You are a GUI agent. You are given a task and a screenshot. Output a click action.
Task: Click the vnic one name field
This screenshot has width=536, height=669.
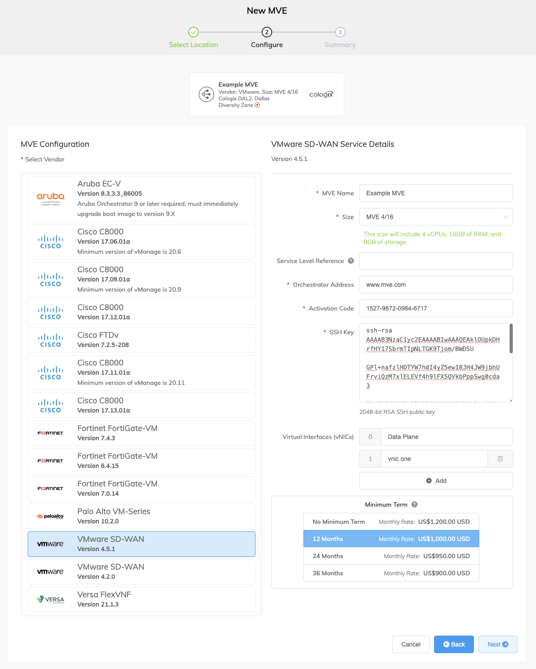tap(434, 459)
